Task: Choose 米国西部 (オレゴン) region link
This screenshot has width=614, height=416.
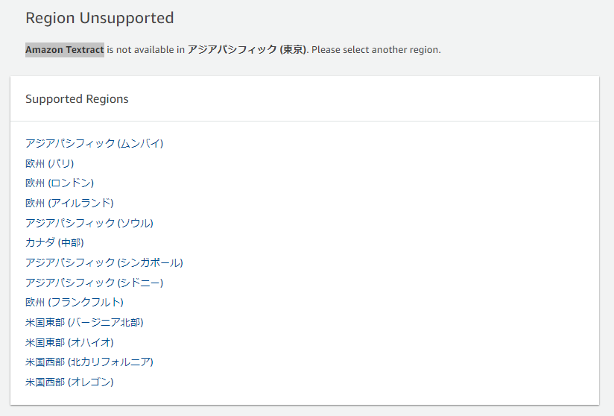Action: [70, 382]
